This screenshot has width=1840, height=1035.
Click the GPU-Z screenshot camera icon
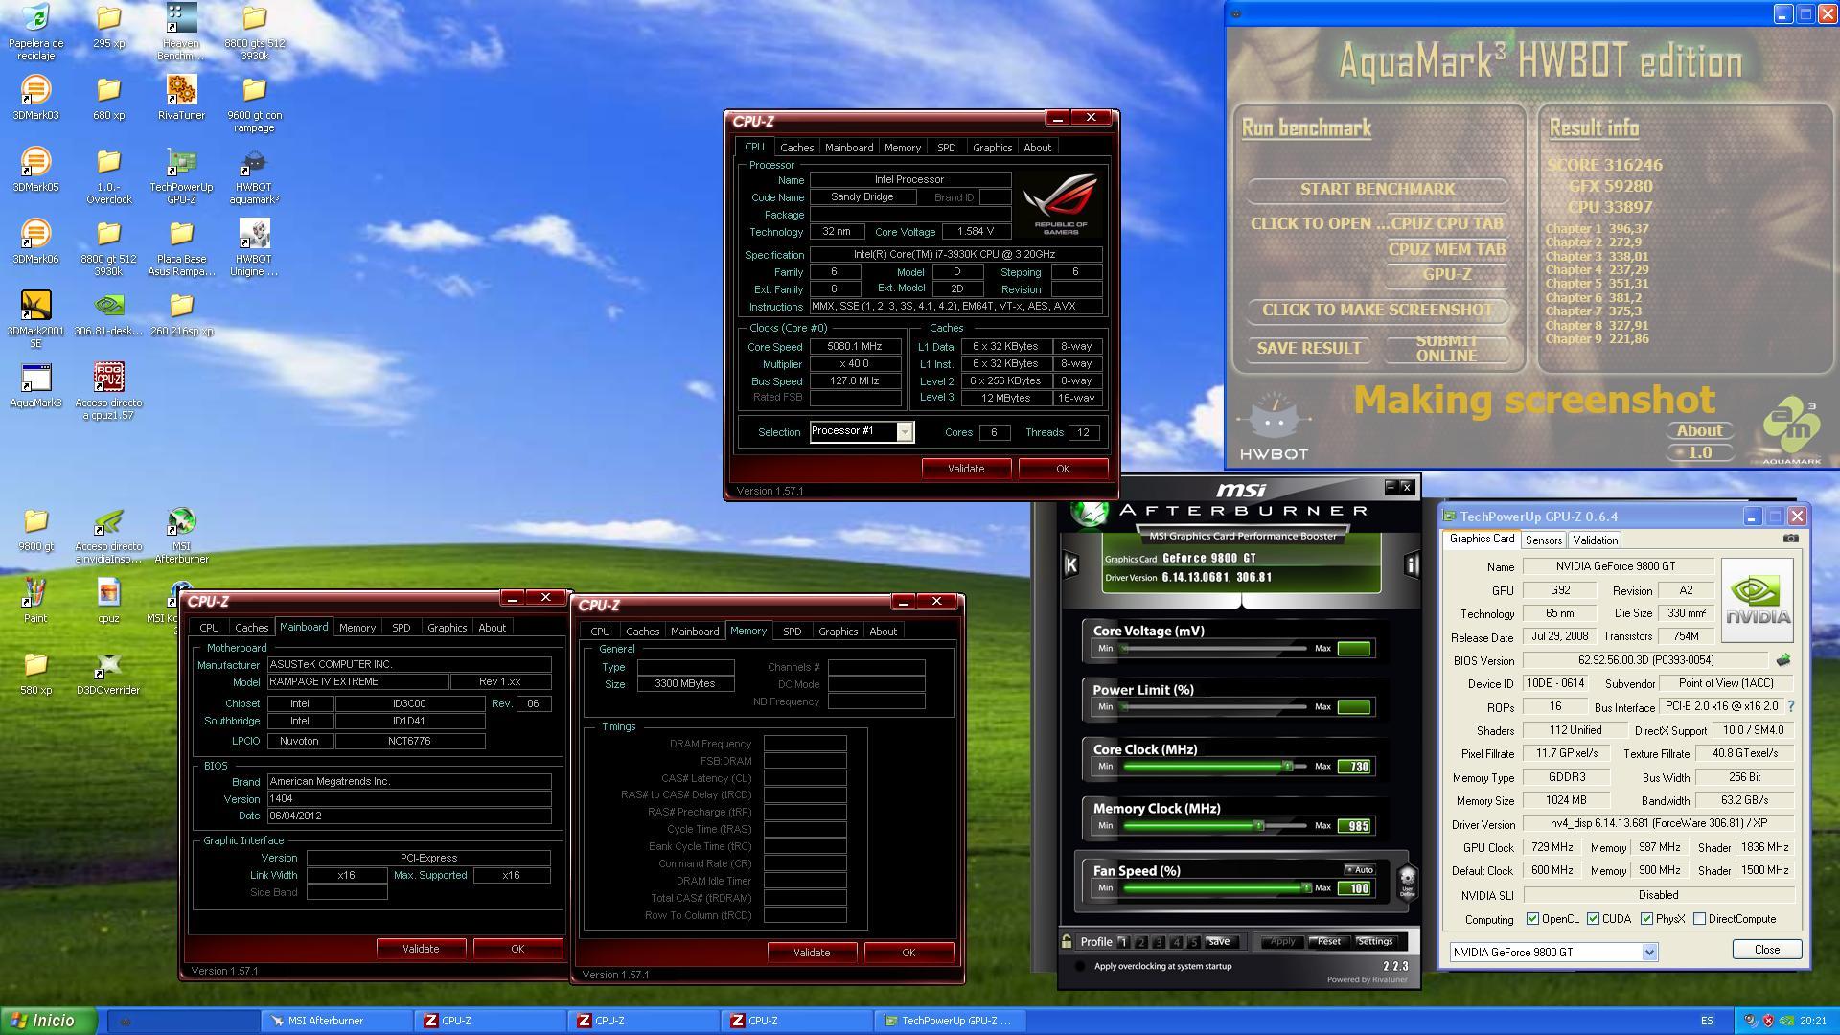[1790, 539]
